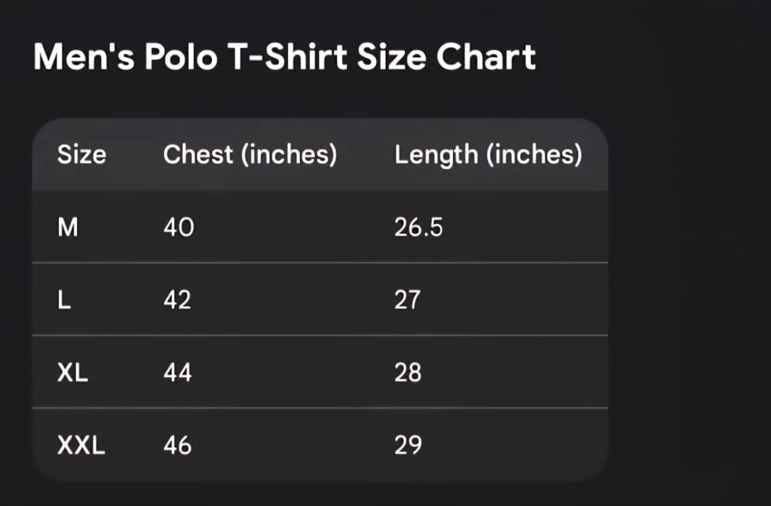Click the divider between M and L rows
771x506 pixels.
(x=320, y=263)
